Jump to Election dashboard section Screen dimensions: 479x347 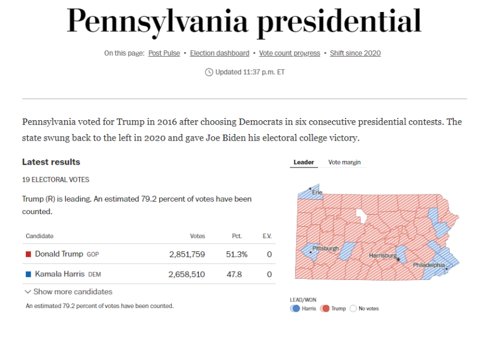click(219, 53)
